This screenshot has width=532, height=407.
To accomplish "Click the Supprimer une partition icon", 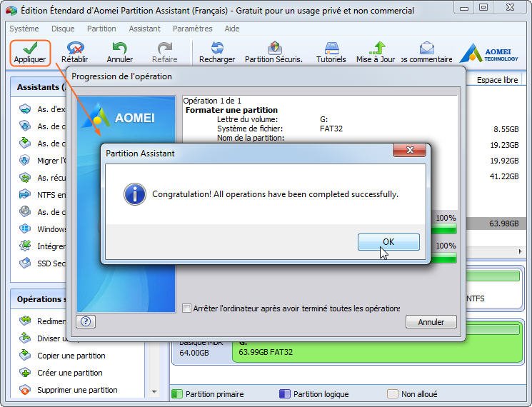I will [x=25, y=390].
